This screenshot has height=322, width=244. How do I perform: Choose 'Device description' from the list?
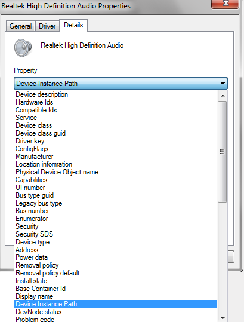click(116, 94)
